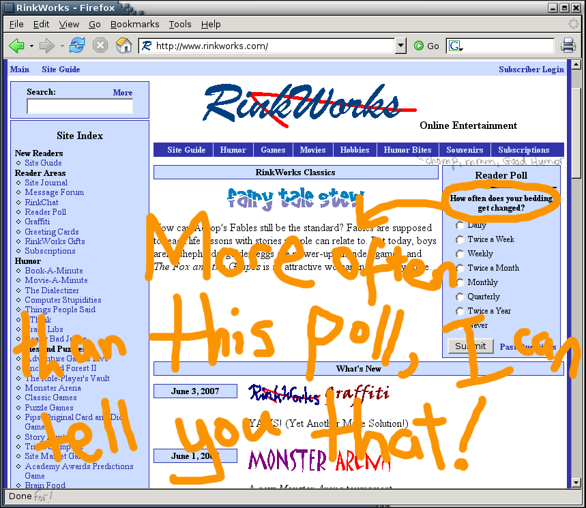This screenshot has height=508, width=586.
Task: Open the Subscriber Login link
Action: pos(531,69)
